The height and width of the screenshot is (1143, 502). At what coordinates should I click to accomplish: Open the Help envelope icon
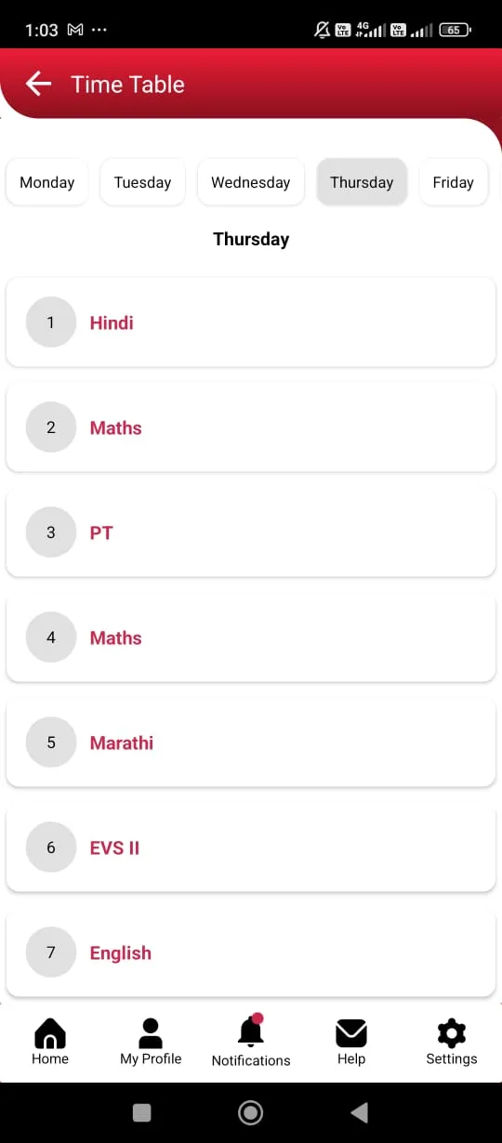[x=351, y=1033]
